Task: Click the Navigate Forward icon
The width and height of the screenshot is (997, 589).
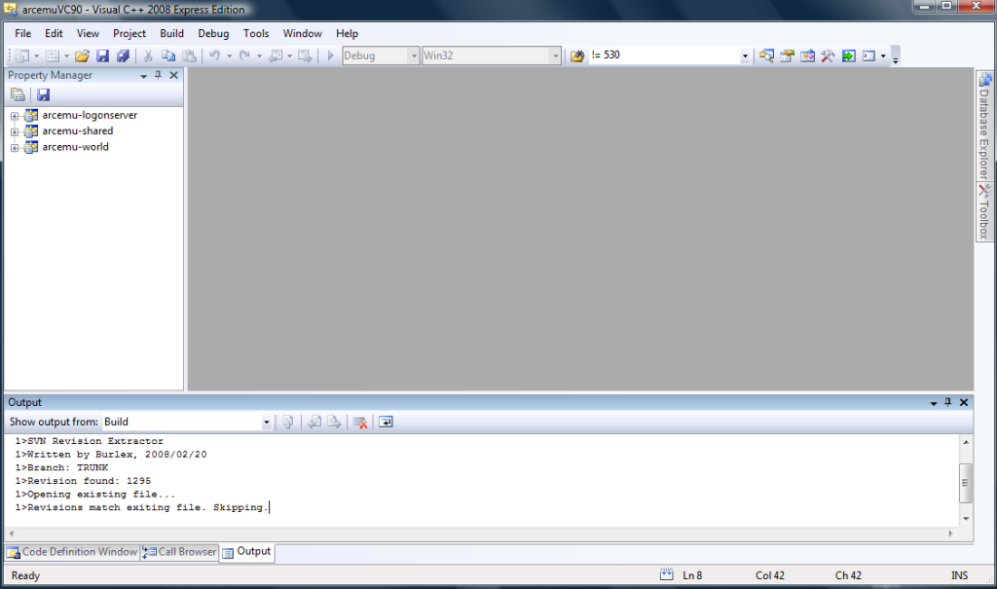Action: [x=305, y=55]
